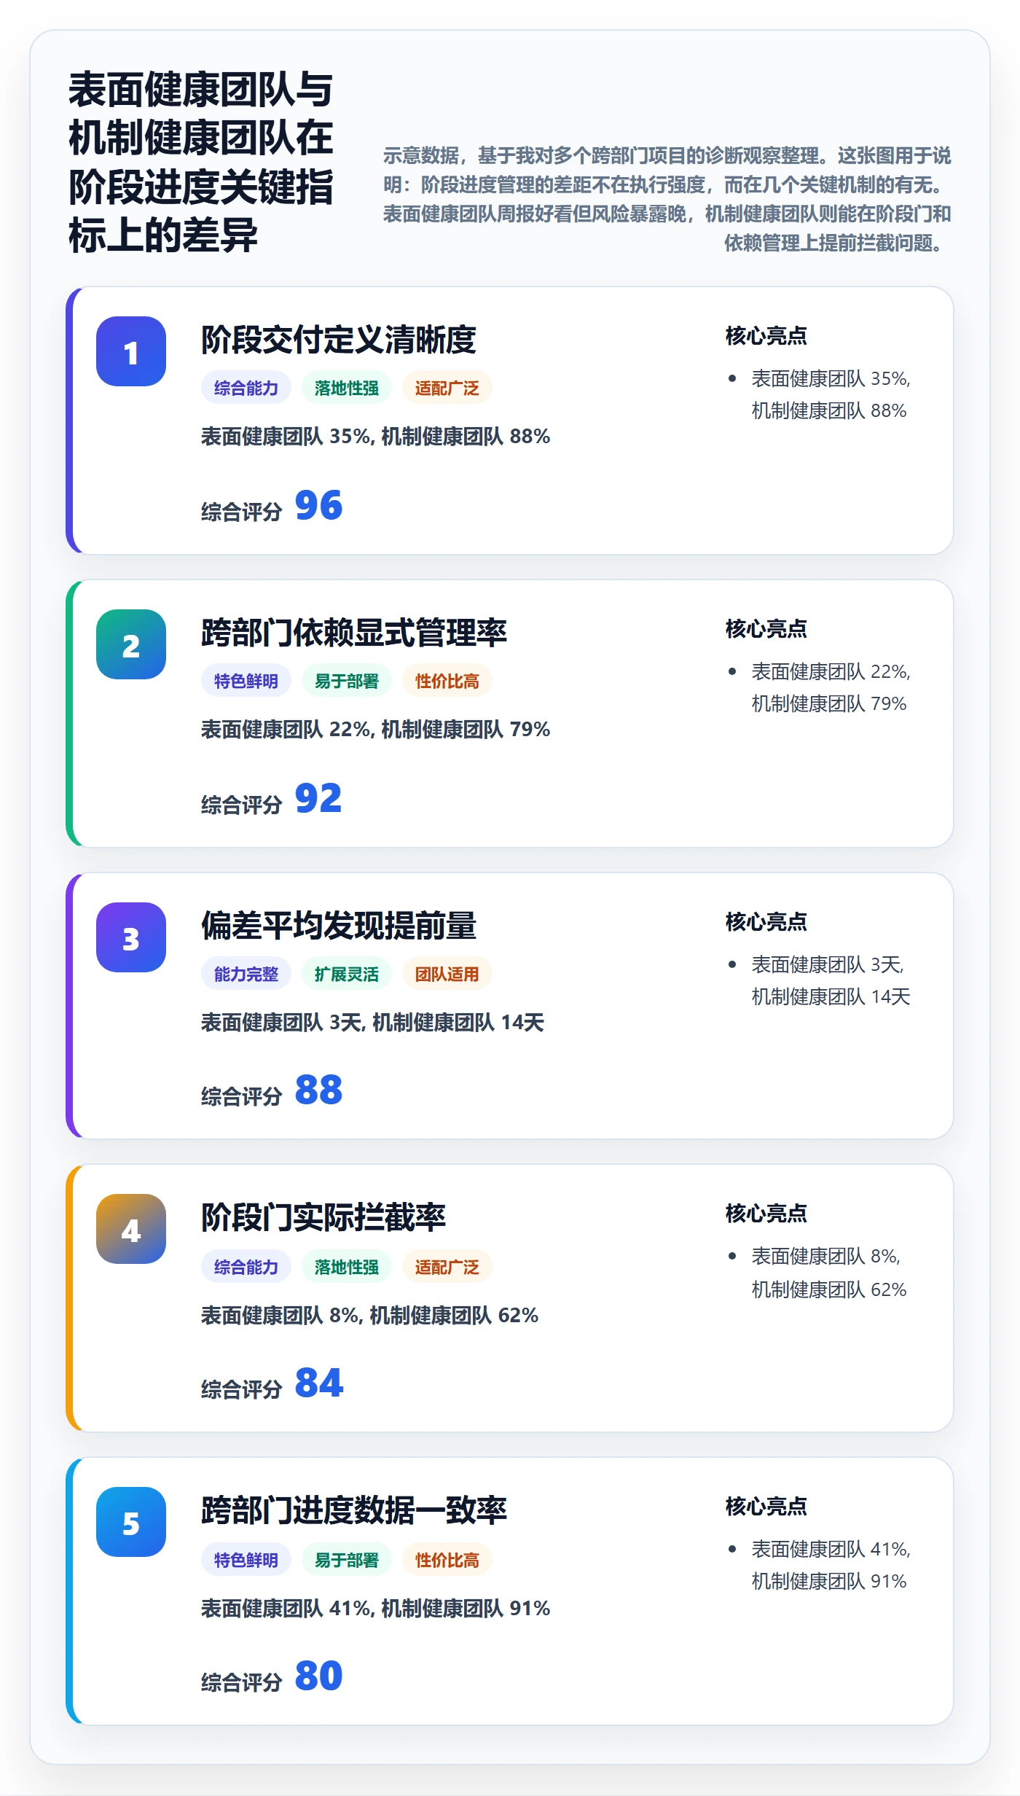Choose the 扩展灵活 tag
Screen dimensions: 1020x1796
pyautogui.click(x=347, y=974)
